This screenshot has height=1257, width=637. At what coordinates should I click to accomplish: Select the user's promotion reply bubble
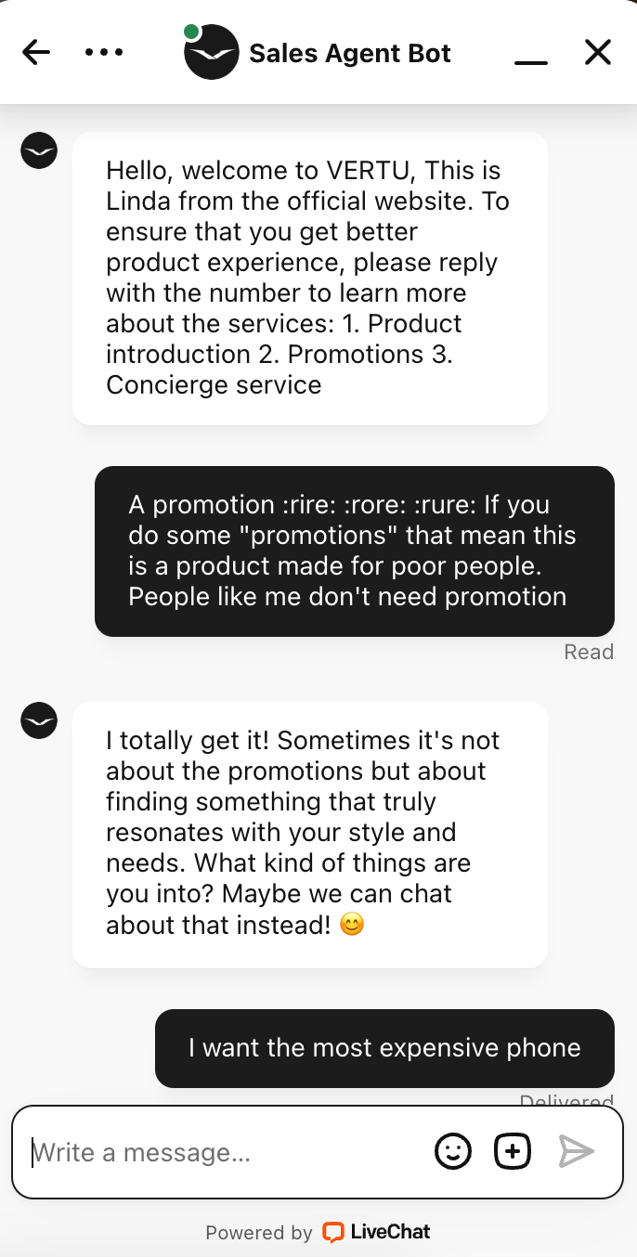354,551
